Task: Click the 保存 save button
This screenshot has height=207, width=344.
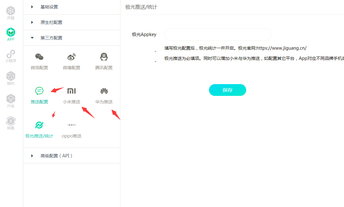Action: point(228,90)
